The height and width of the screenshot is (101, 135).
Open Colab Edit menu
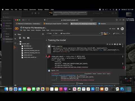click(24, 30)
